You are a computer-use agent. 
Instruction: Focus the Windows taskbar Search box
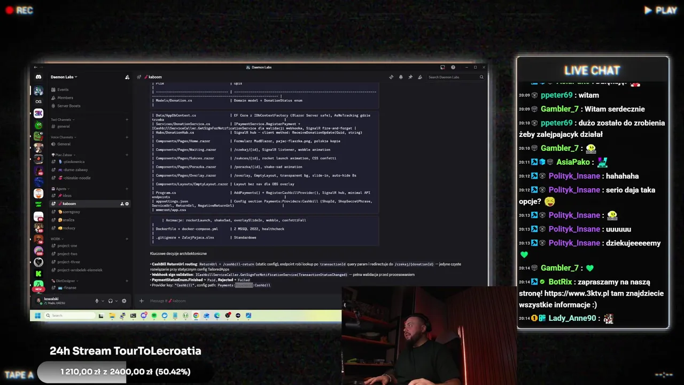coord(69,315)
